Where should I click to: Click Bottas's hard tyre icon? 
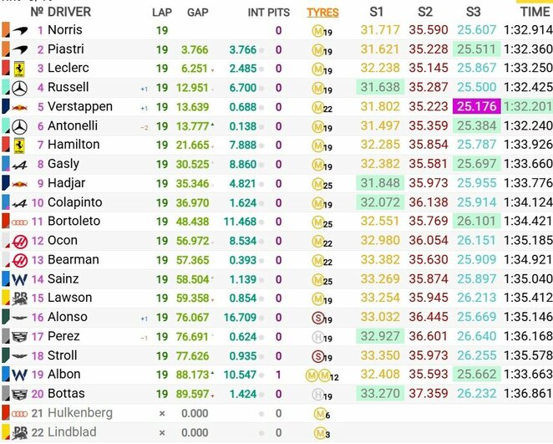317,395
